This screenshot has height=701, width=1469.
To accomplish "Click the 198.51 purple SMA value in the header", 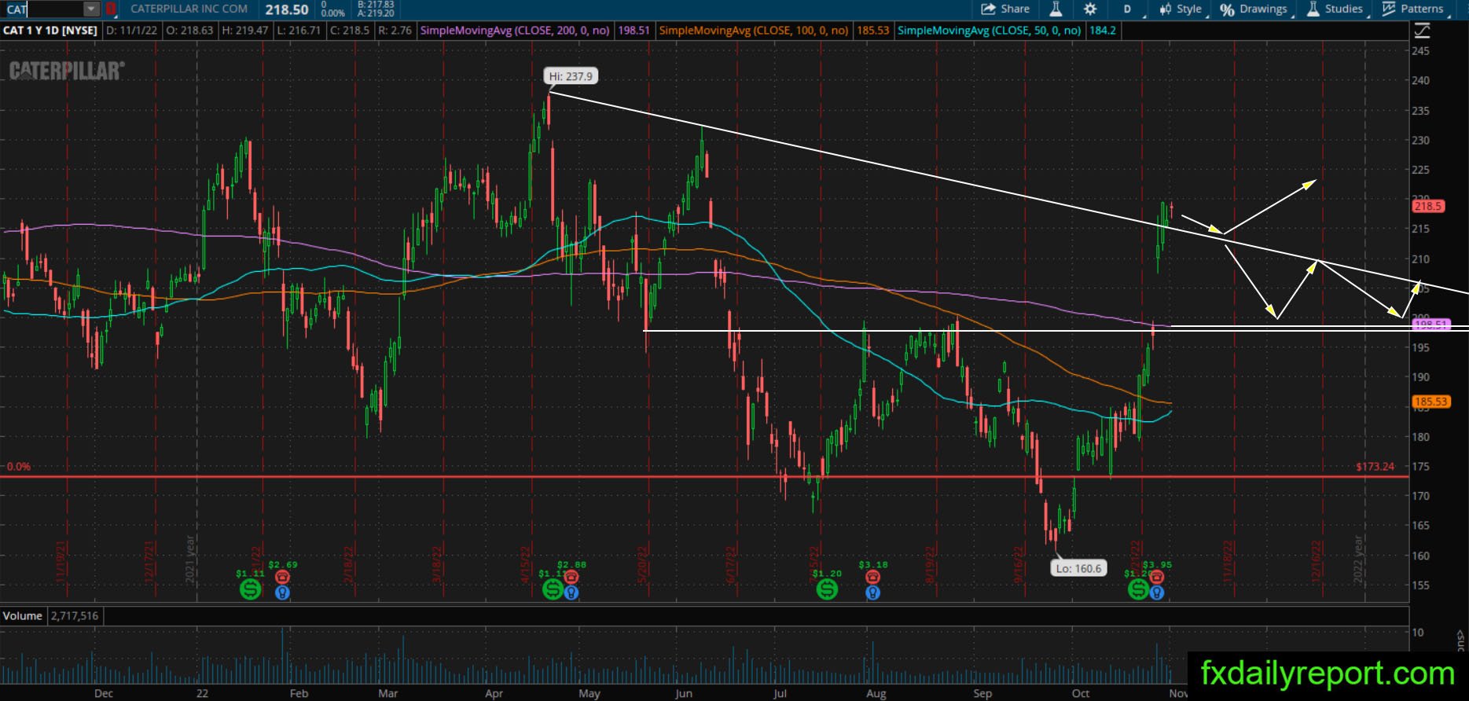I will [x=634, y=31].
